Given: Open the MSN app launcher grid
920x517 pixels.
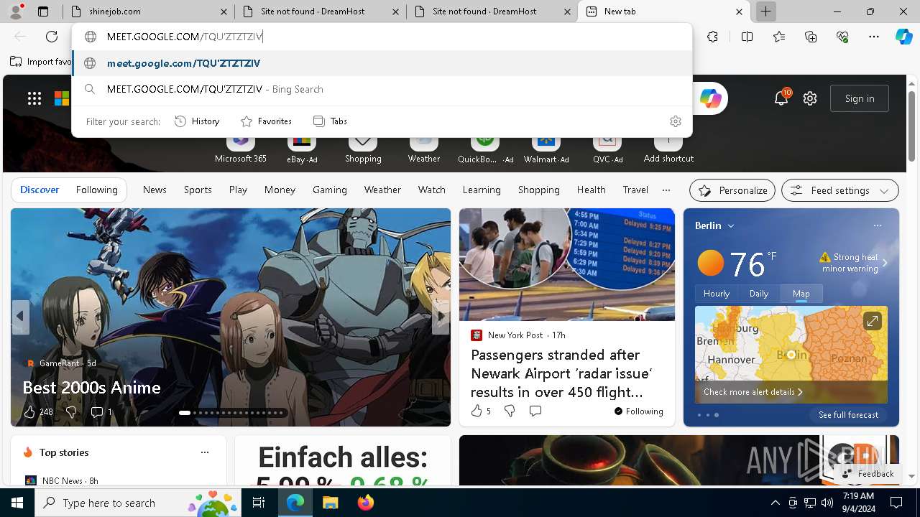Looking at the screenshot, I should [34, 98].
